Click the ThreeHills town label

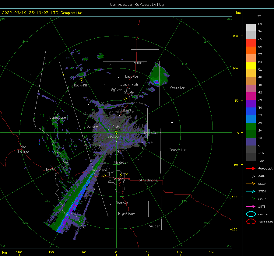pos(153,133)
